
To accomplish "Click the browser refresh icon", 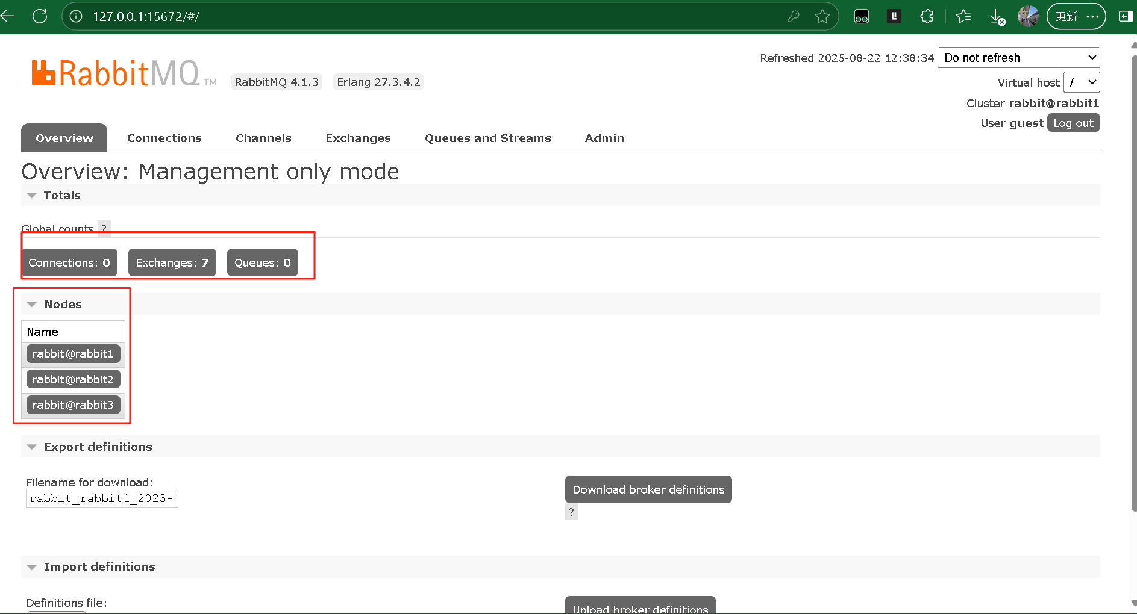I will pos(40,16).
